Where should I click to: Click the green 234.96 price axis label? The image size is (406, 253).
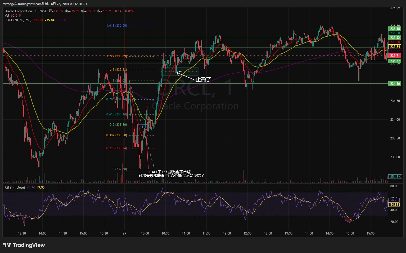[x=395, y=84]
